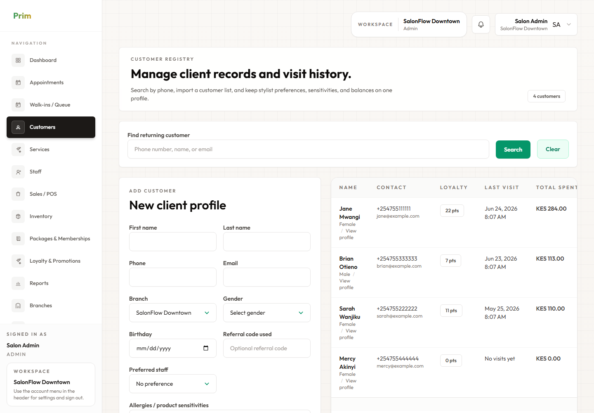Click the Branches building icon
Viewport: 594px width, 413px height.
click(18, 306)
